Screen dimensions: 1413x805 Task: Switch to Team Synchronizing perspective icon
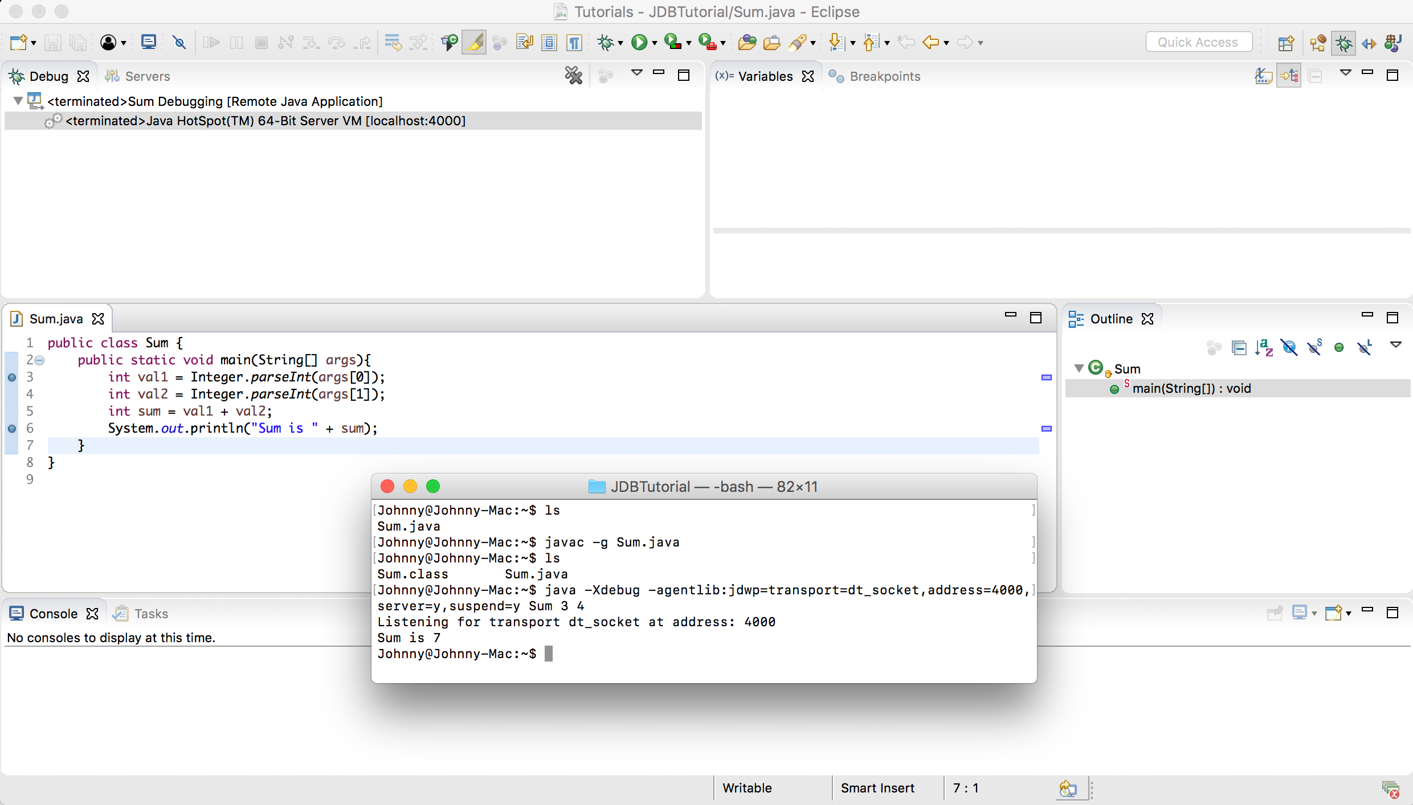(1369, 43)
